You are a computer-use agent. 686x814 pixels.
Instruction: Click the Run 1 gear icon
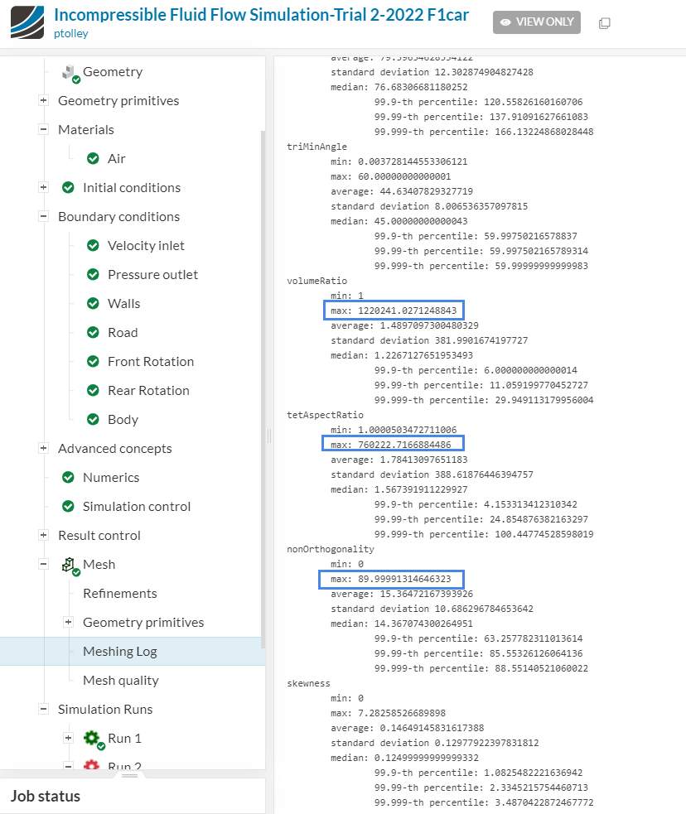coord(92,738)
